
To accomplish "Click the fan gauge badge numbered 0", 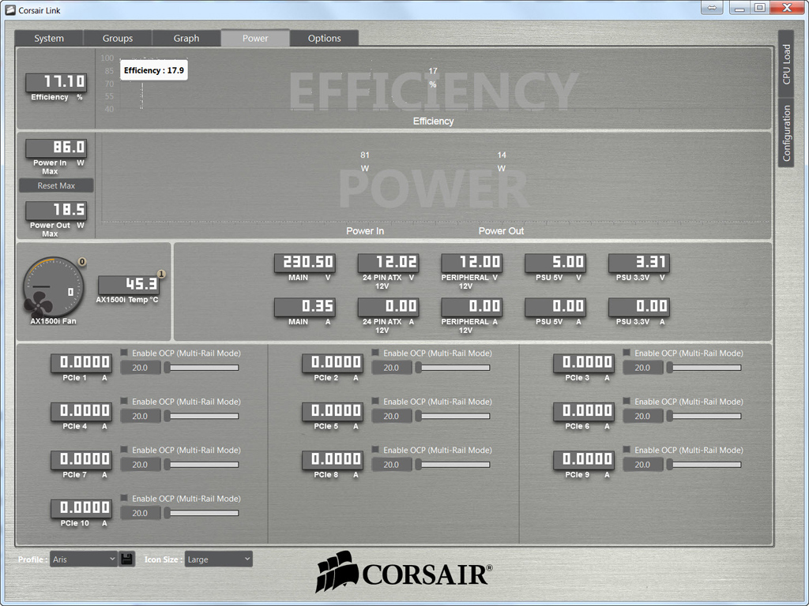I will pyautogui.click(x=81, y=262).
